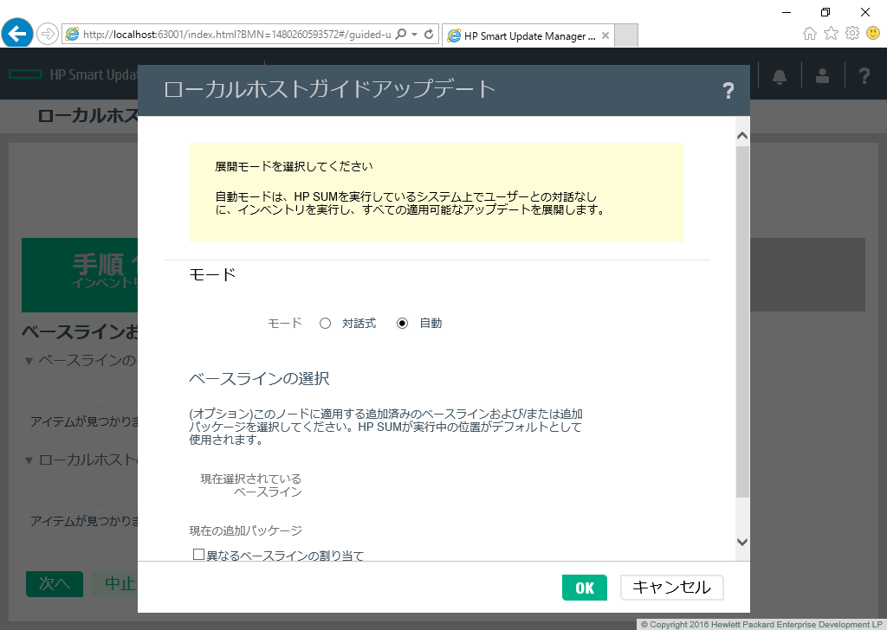Screen dimensions: 887x630
Task: Click the 展開モードを選択してください text
Action: tap(294, 167)
